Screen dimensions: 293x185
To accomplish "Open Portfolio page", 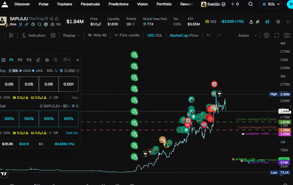I will (164, 4).
